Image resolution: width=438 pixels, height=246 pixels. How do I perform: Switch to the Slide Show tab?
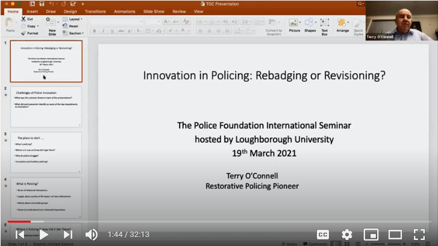click(154, 11)
